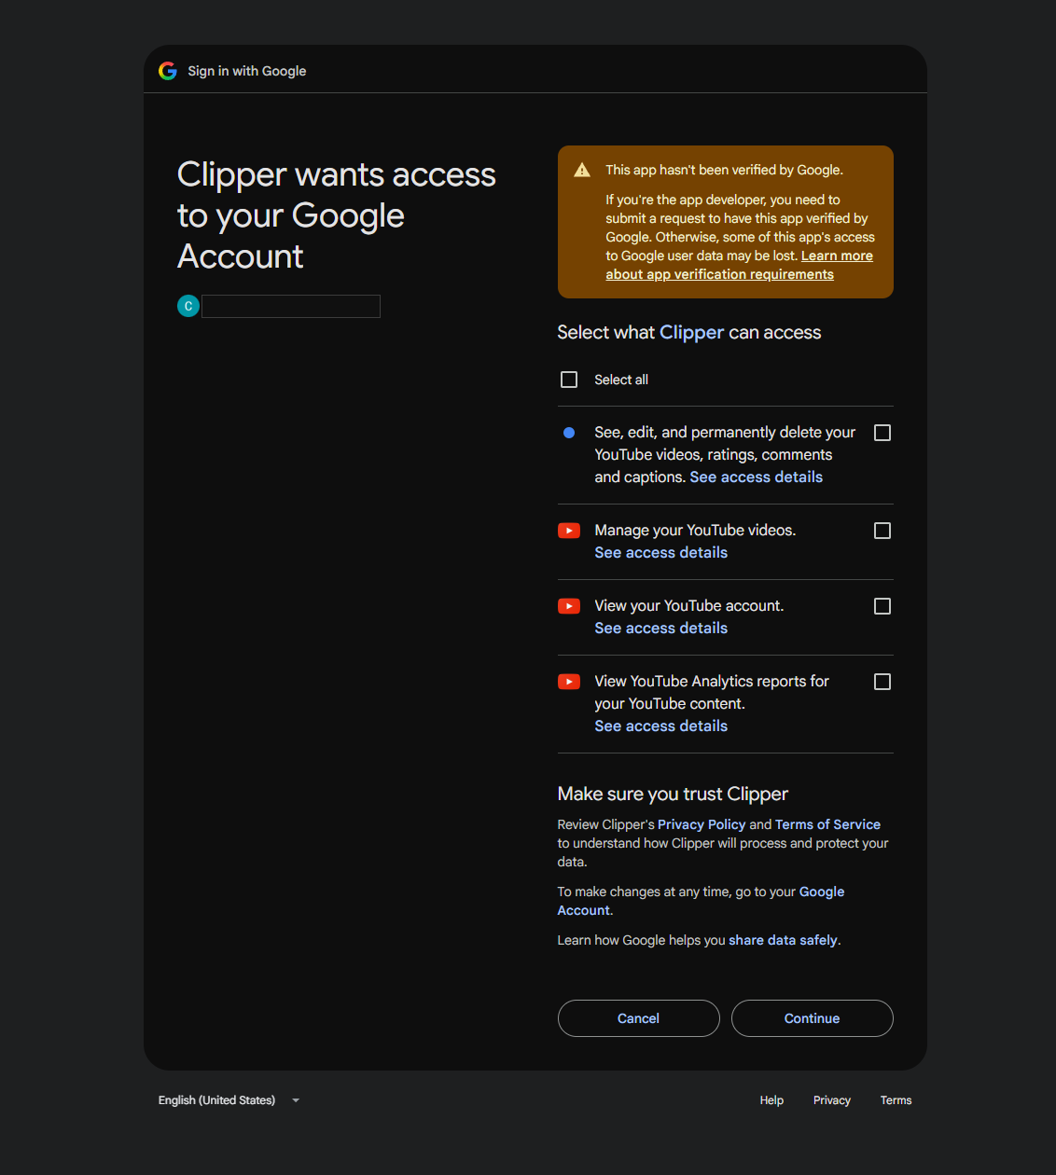Click YouTube icon beside View YouTube Analytics reports

click(x=569, y=682)
